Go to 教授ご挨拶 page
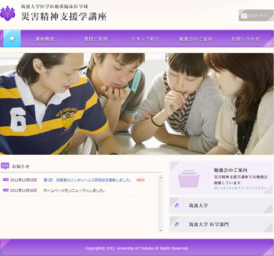This screenshot has width=274, height=256. tap(96, 39)
